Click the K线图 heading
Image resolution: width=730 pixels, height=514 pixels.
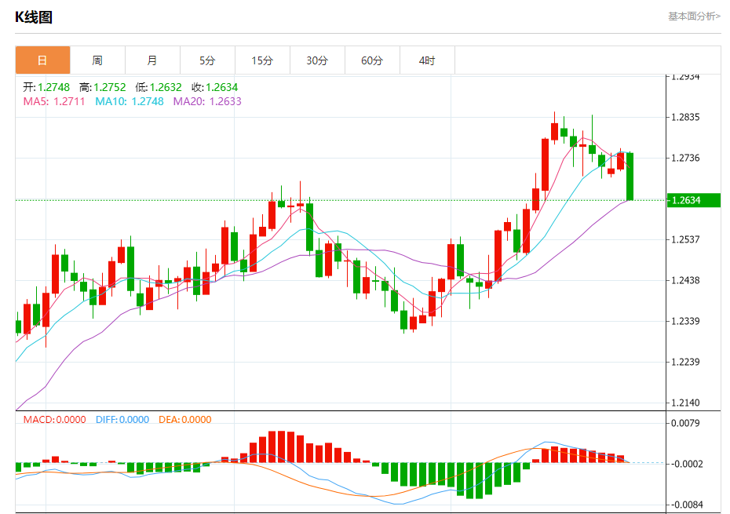tap(34, 17)
